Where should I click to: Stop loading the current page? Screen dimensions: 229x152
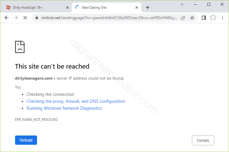pyautogui.click(x=25, y=18)
